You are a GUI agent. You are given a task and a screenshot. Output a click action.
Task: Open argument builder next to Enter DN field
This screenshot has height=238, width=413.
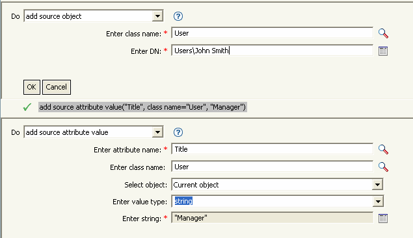click(x=383, y=51)
